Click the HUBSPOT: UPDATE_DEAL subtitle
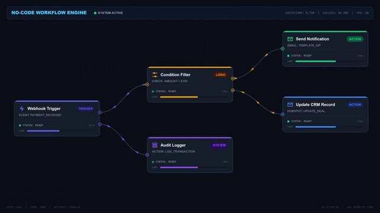Viewport: 380px width, 213px height. coord(306,111)
